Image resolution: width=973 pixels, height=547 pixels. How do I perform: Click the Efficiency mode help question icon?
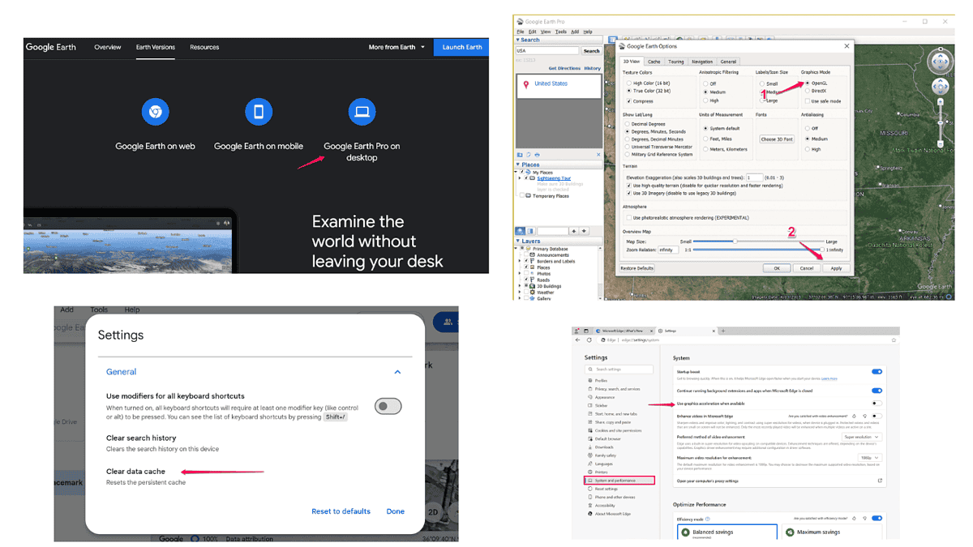pos(707,519)
